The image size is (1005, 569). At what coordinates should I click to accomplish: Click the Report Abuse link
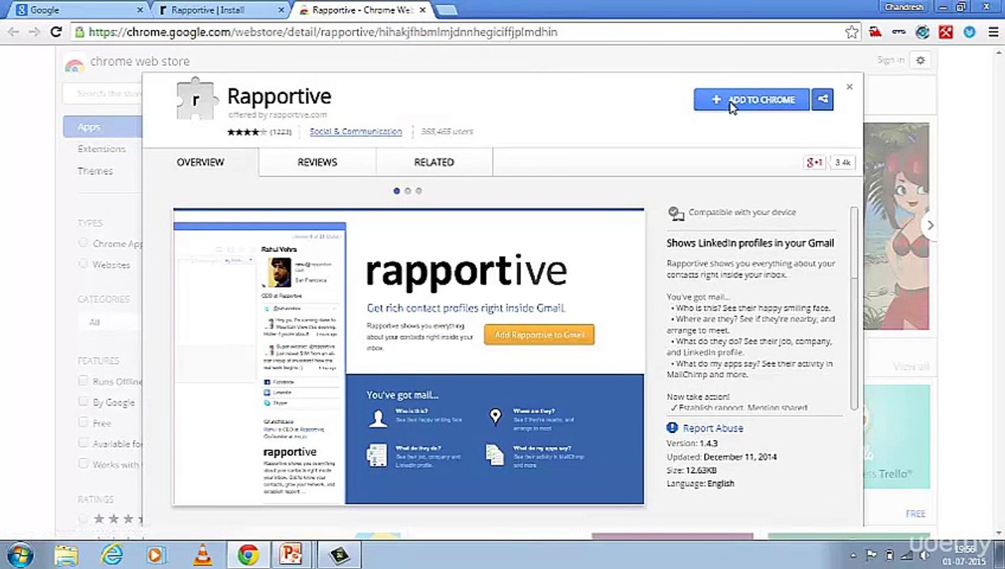[713, 428]
